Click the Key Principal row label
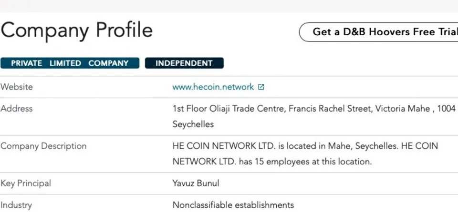Image resolution: width=458 pixels, height=212 pixels. [x=26, y=183]
